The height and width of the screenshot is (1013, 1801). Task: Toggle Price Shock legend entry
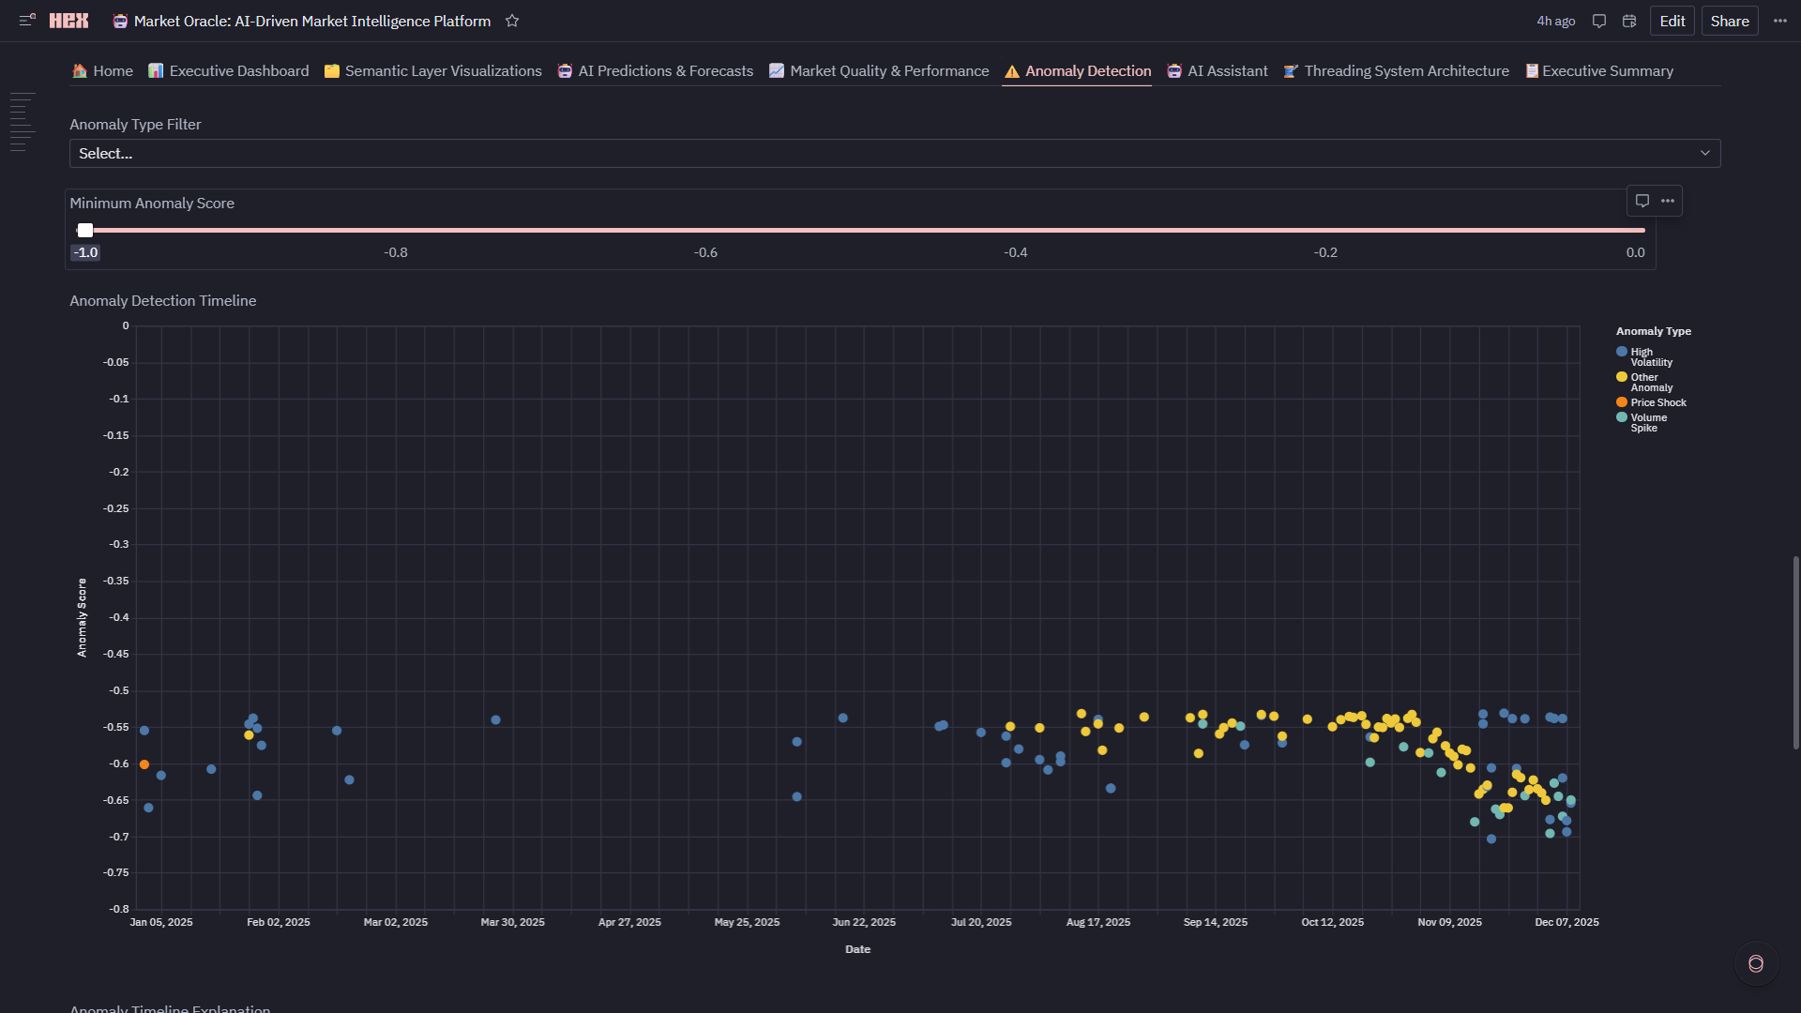[x=1651, y=402]
